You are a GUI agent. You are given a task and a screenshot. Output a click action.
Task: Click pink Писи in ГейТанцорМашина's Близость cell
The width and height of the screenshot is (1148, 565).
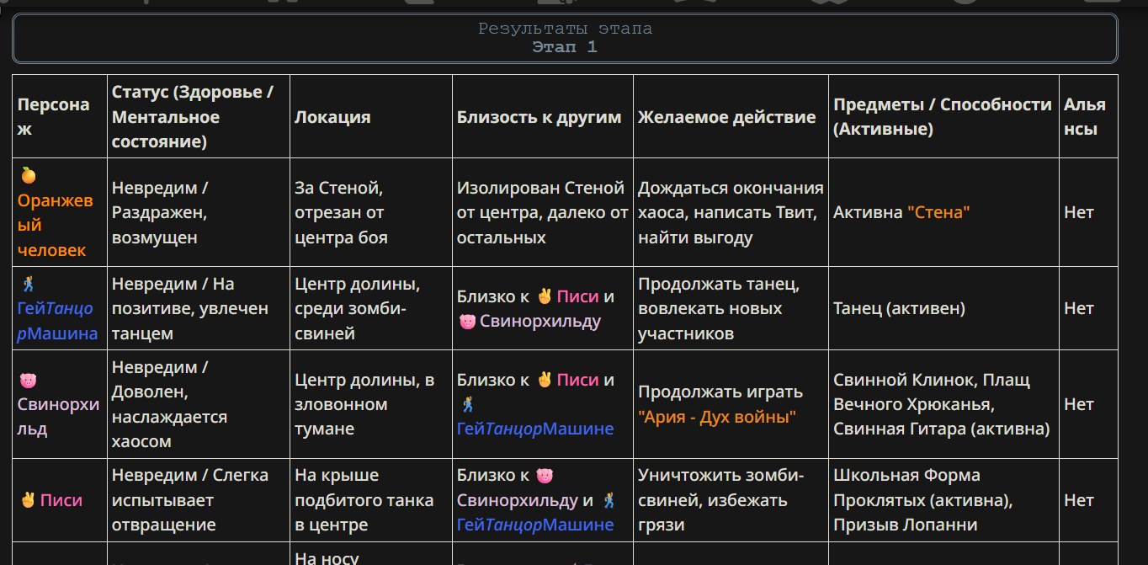(x=578, y=296)
